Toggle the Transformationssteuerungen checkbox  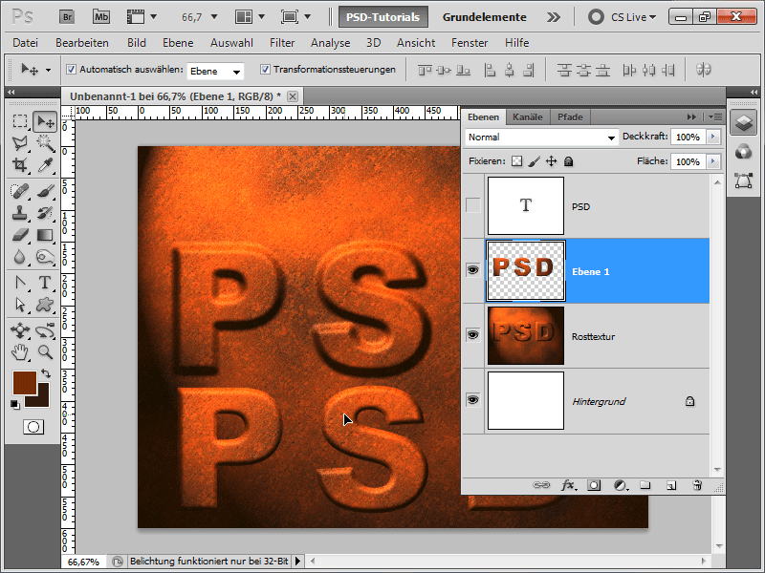click(265, 69)
